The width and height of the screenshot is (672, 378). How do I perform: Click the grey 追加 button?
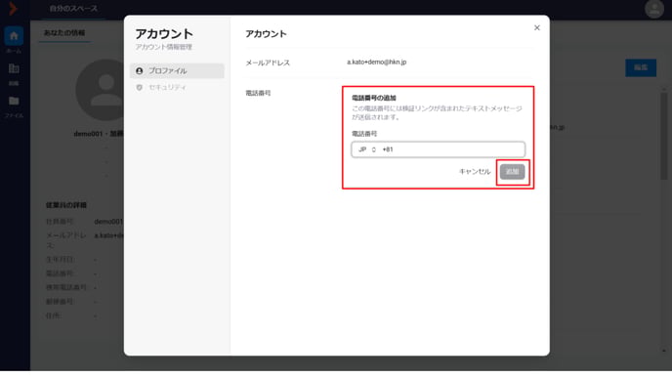(512, 172)
